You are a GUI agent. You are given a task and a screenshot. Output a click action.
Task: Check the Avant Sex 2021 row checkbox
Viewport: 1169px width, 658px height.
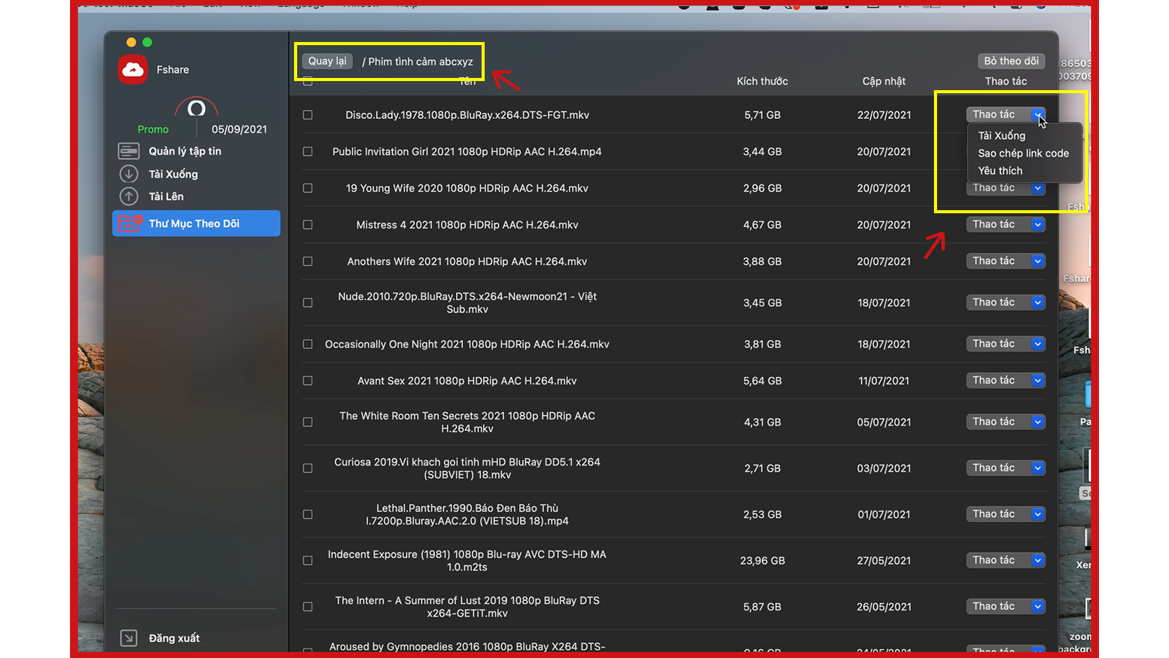tap(307, 381)
